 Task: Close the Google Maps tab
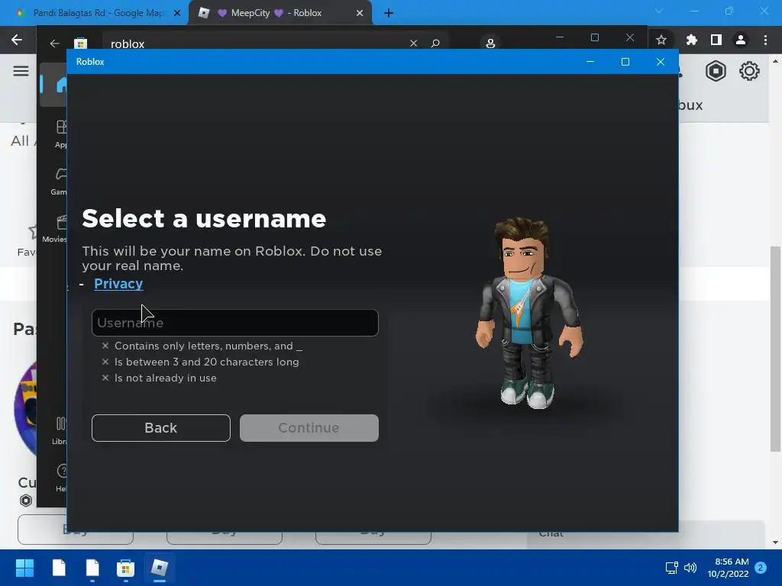(176, 14)
